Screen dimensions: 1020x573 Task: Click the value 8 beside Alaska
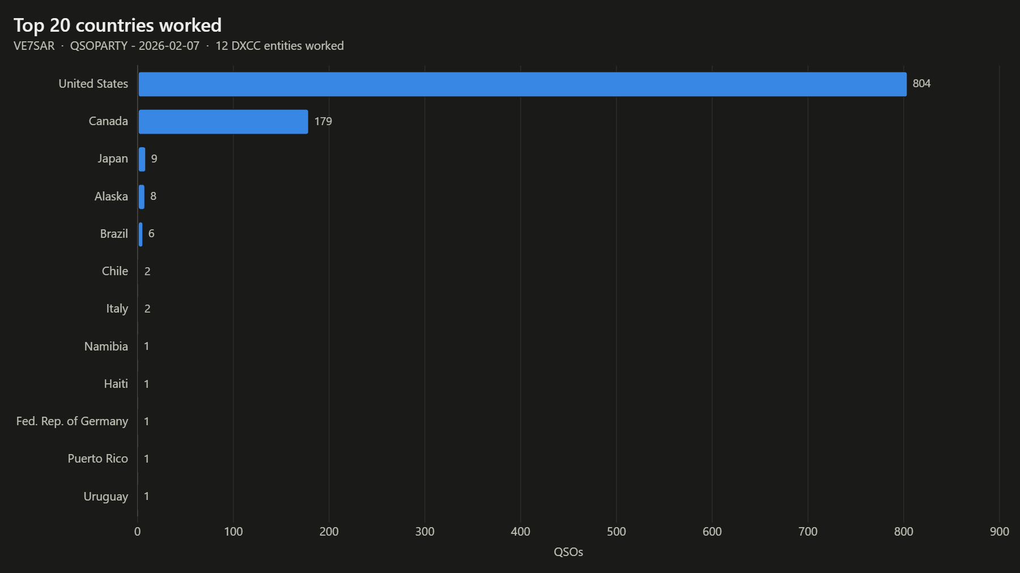pos(153,196)
